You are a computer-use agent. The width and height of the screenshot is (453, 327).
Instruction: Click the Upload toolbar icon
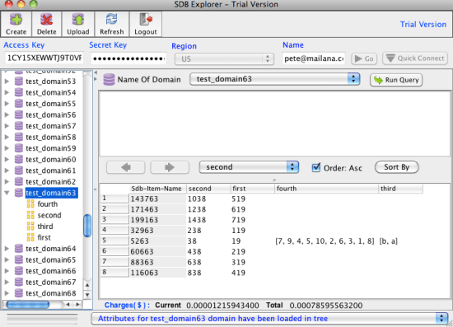(77, 24)
